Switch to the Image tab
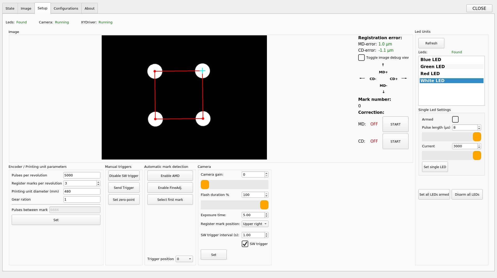Screen dimensions: 497x278 tap(26, 9)
